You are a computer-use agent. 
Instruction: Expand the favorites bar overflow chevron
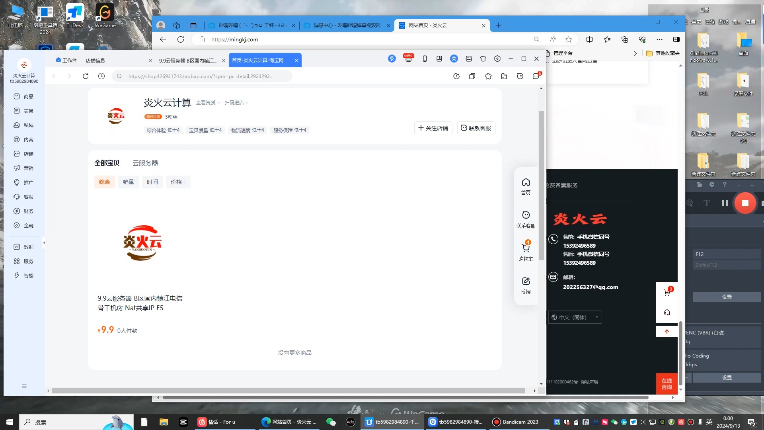pos(635,53)
